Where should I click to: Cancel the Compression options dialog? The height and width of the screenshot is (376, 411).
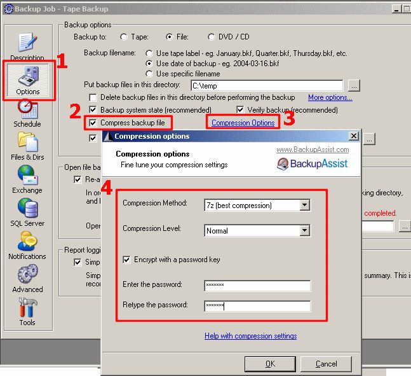(326, 364)
